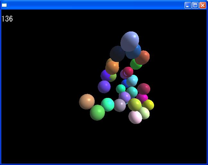Click the maximize window button
Viewport: 208px width, 165px height.
point(195,5)
